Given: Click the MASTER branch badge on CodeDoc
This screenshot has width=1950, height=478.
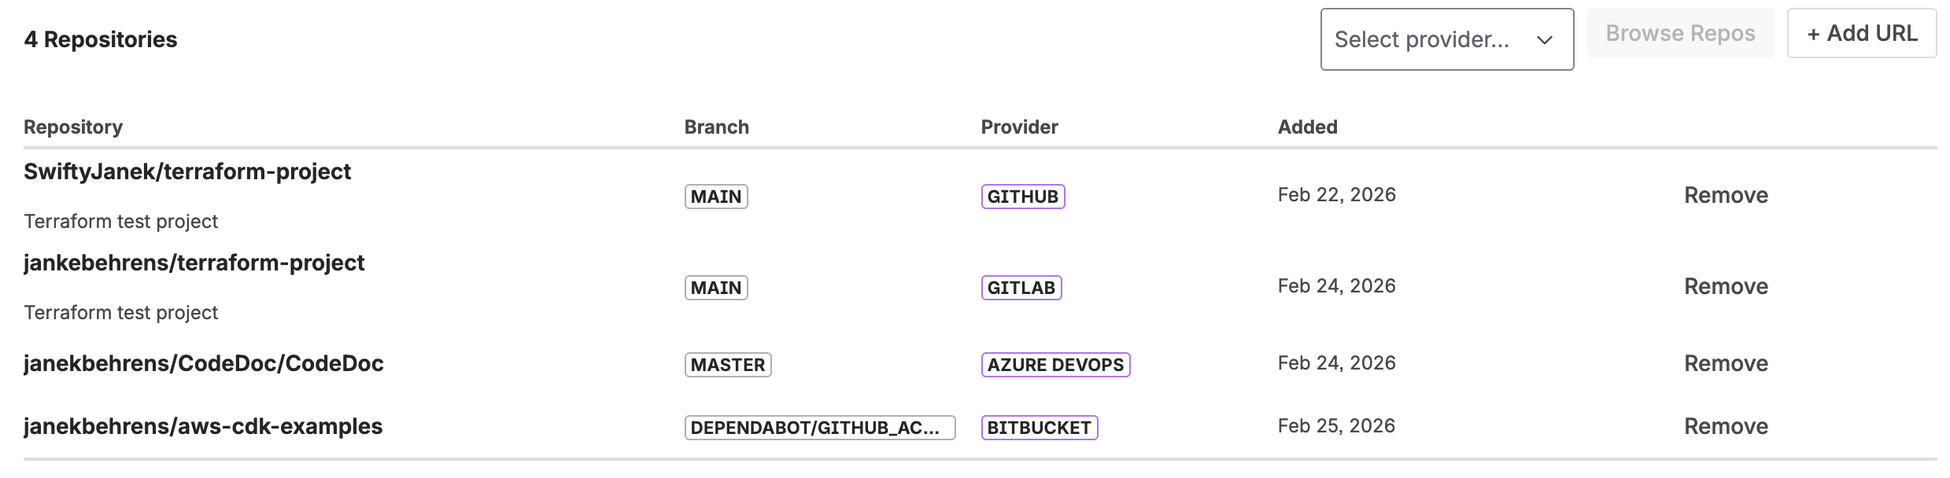Looking at the screenshot, I should [x=727, y=365].
